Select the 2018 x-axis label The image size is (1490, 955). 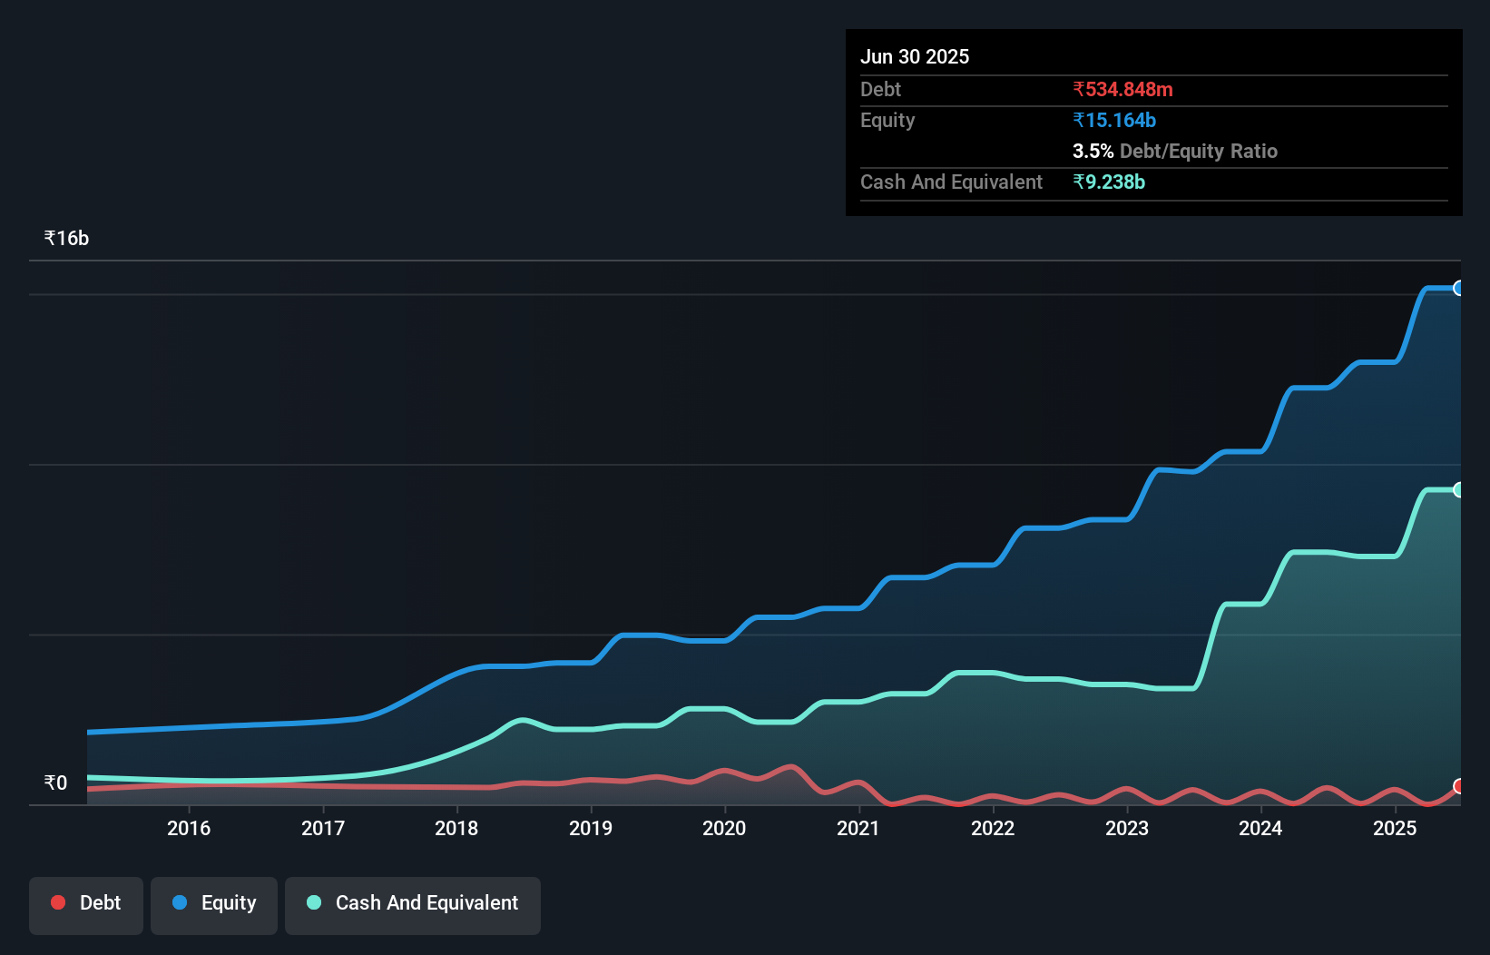(x=456, y=828)
